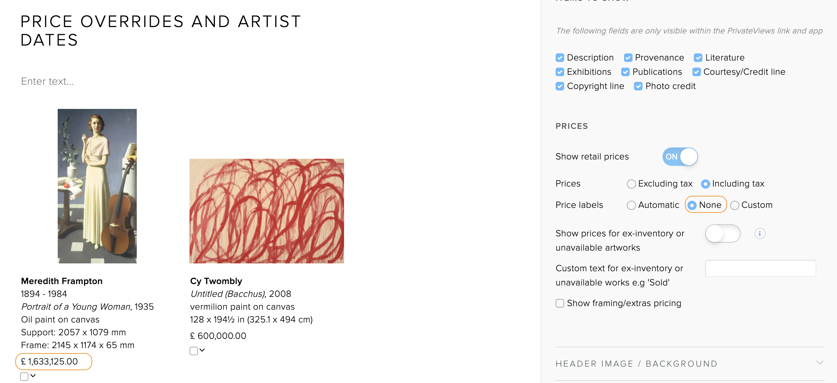Tick the checkbox below Frampton artwork price
Viewport: 837px width, 383px height.
pyautogui.click(x=24, y=377)
